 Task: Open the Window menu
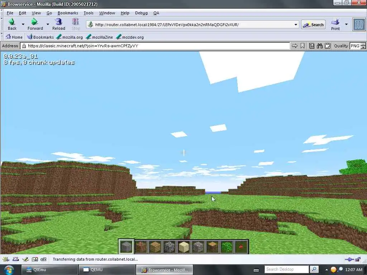tap(107, 13)
